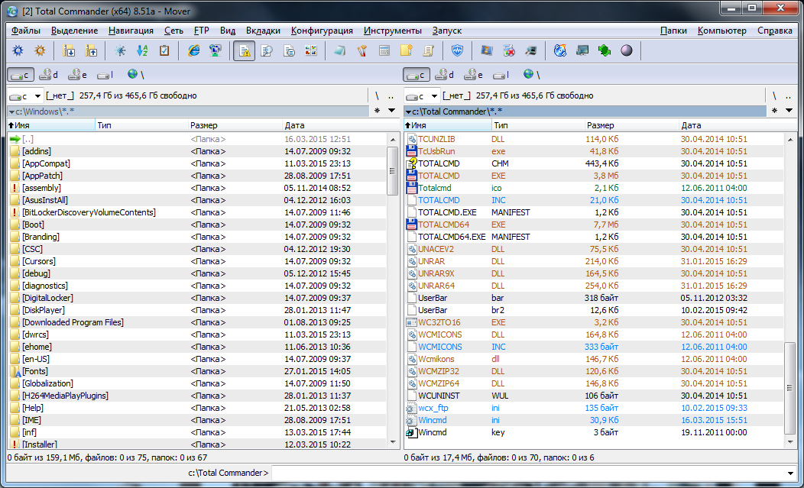Click right panel scrollbar up arrow
Image resolution: width=804 pixels, height=488 pixels.
pyautogui.click(x=790, y=140)
